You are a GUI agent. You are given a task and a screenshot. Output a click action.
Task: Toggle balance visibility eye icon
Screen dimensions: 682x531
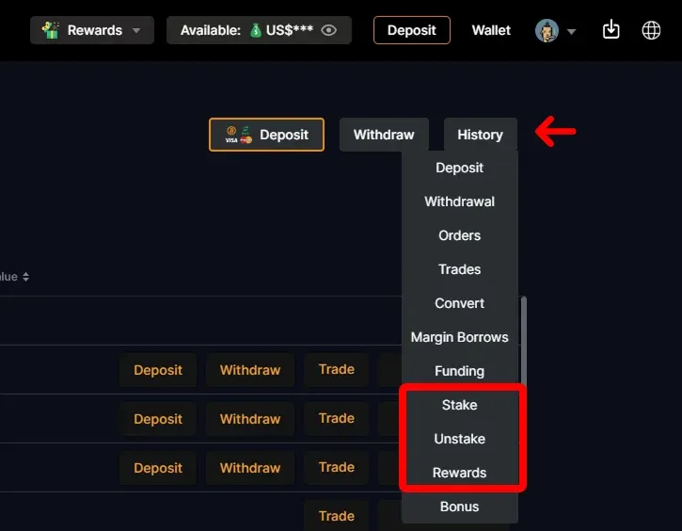tap(328, 30)
